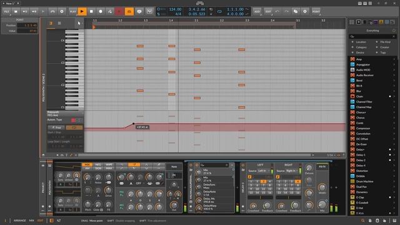Image resolution: width=400 pixels, height=225 pixels.
Task: Open the grid-view browser tab icon
Action: point(352,22)
